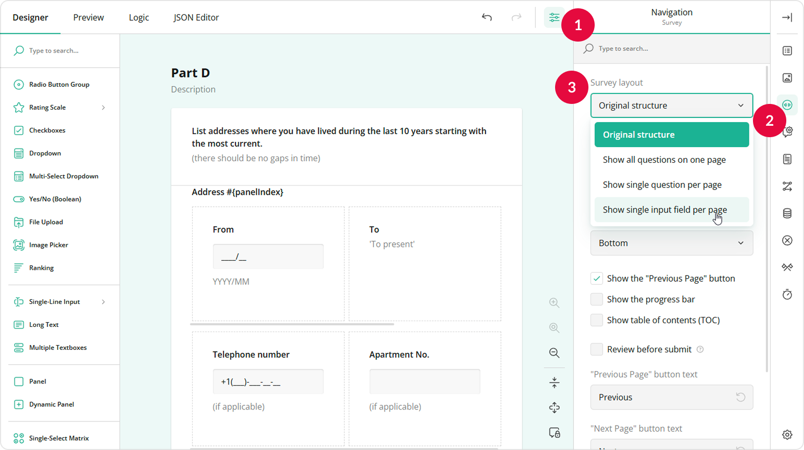Open the JSON Editor tab
The image size is (804, 450).
[x=196, y=17]
